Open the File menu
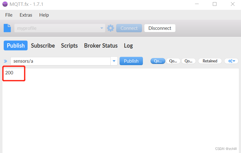This screenshot has width=241, height=153. (x=9, y=15)
